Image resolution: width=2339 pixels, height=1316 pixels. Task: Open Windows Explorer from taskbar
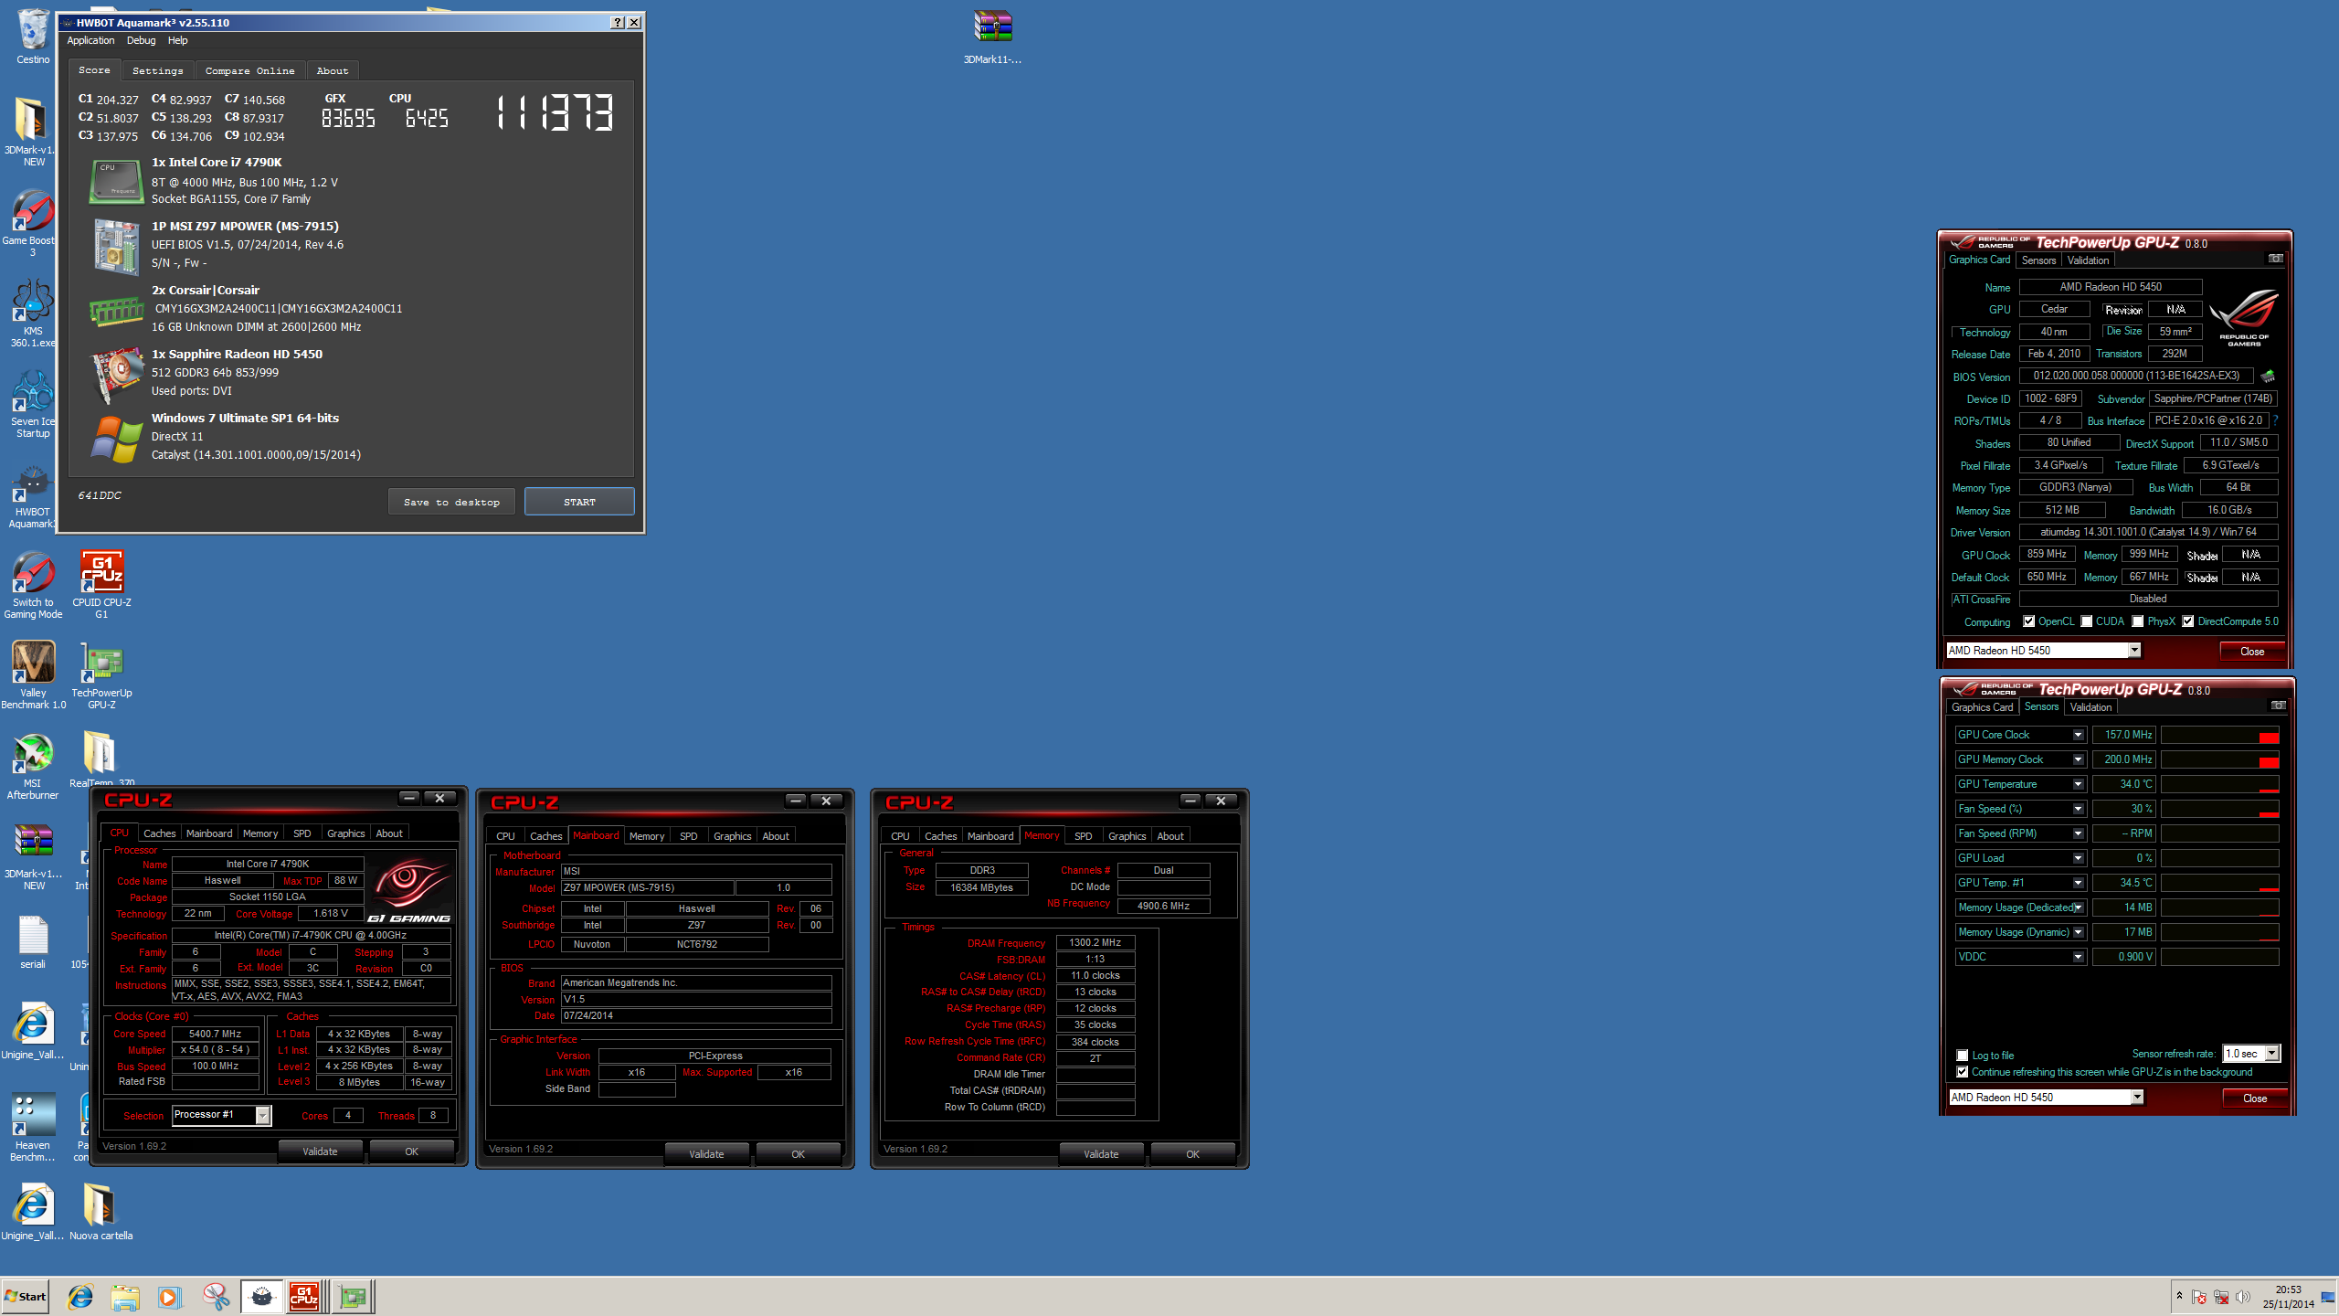tap(125, 1296)
